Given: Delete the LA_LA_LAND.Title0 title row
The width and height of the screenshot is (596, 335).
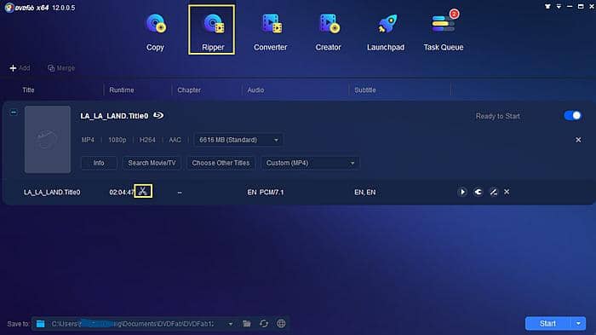Looking at the screenshot, I should pos(507,192).
